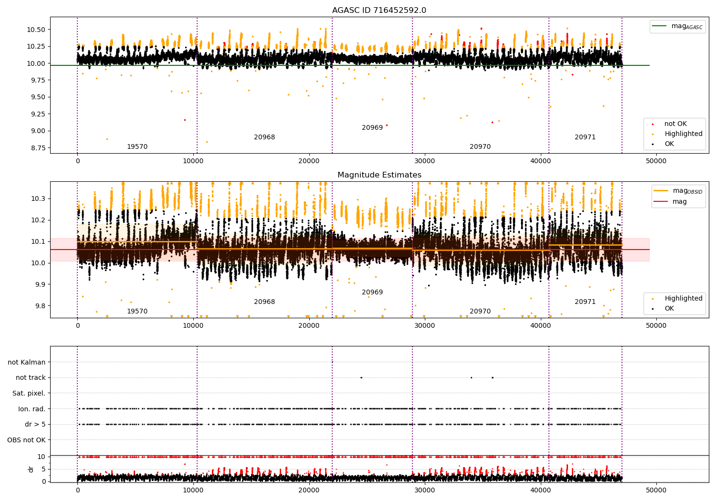Viewport: 716px width, 501px height.
Task: Click OBSID label 20969 in middle plot
Action: [x=372, y=292]
